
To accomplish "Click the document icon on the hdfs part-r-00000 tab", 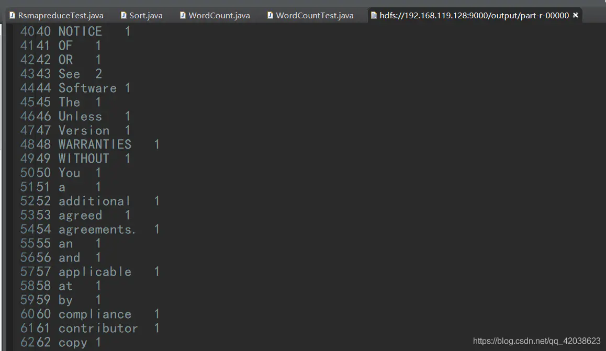I will coord(374,16).
